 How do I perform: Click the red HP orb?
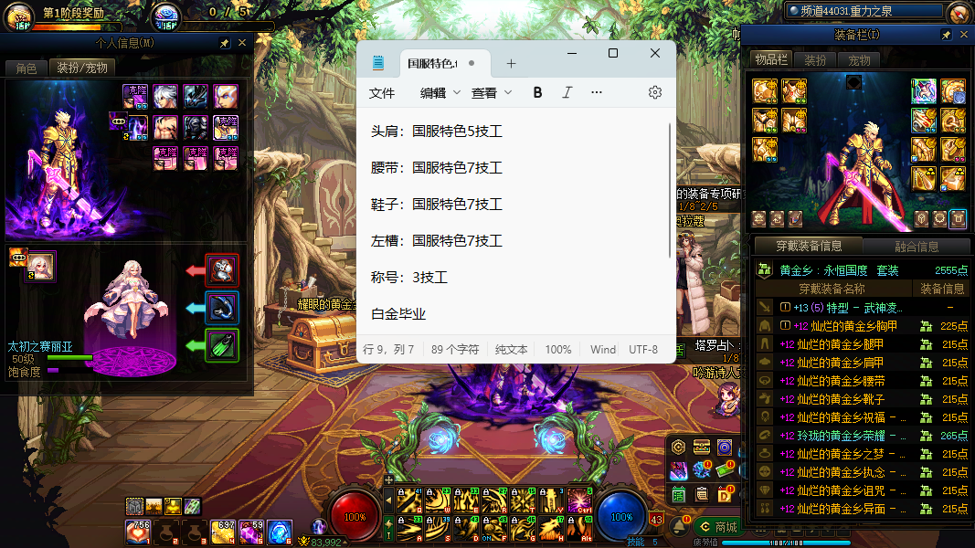coord(355,516)
